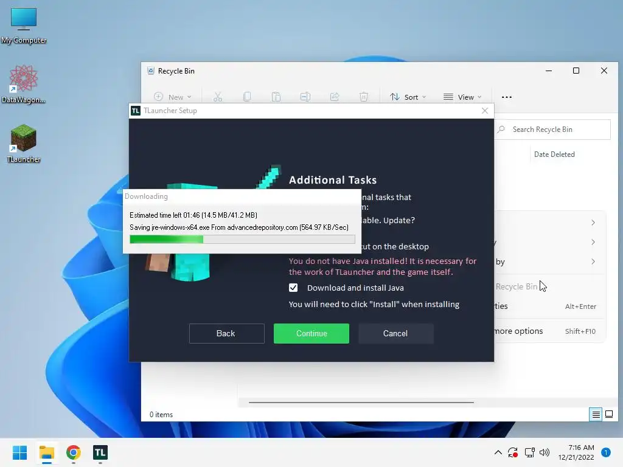
Task: Click the update sync tray icon
Action: click(513, 452)
